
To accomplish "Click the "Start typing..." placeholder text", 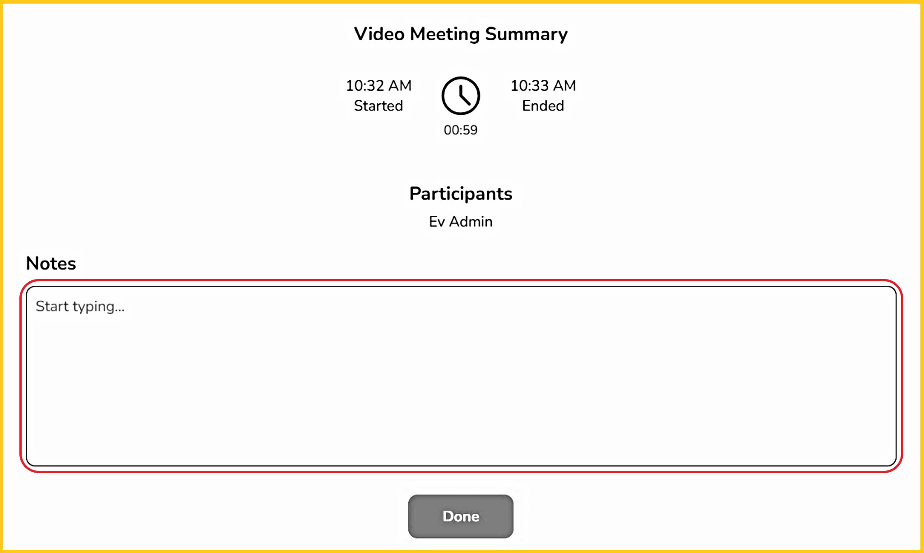I will tap(80, 307).
